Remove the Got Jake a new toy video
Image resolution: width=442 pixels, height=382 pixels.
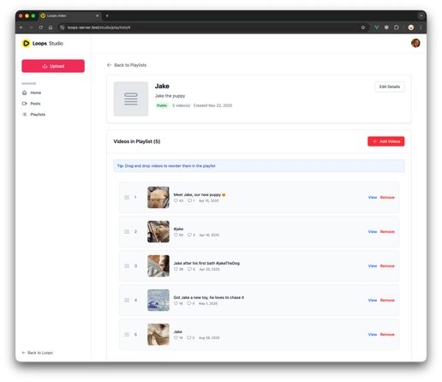coord(387,301)
